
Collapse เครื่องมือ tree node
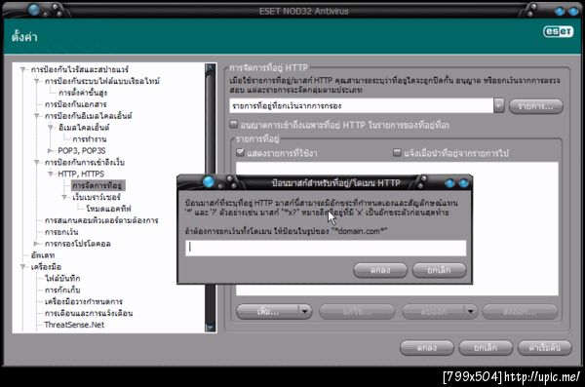[x=23, y=267]
